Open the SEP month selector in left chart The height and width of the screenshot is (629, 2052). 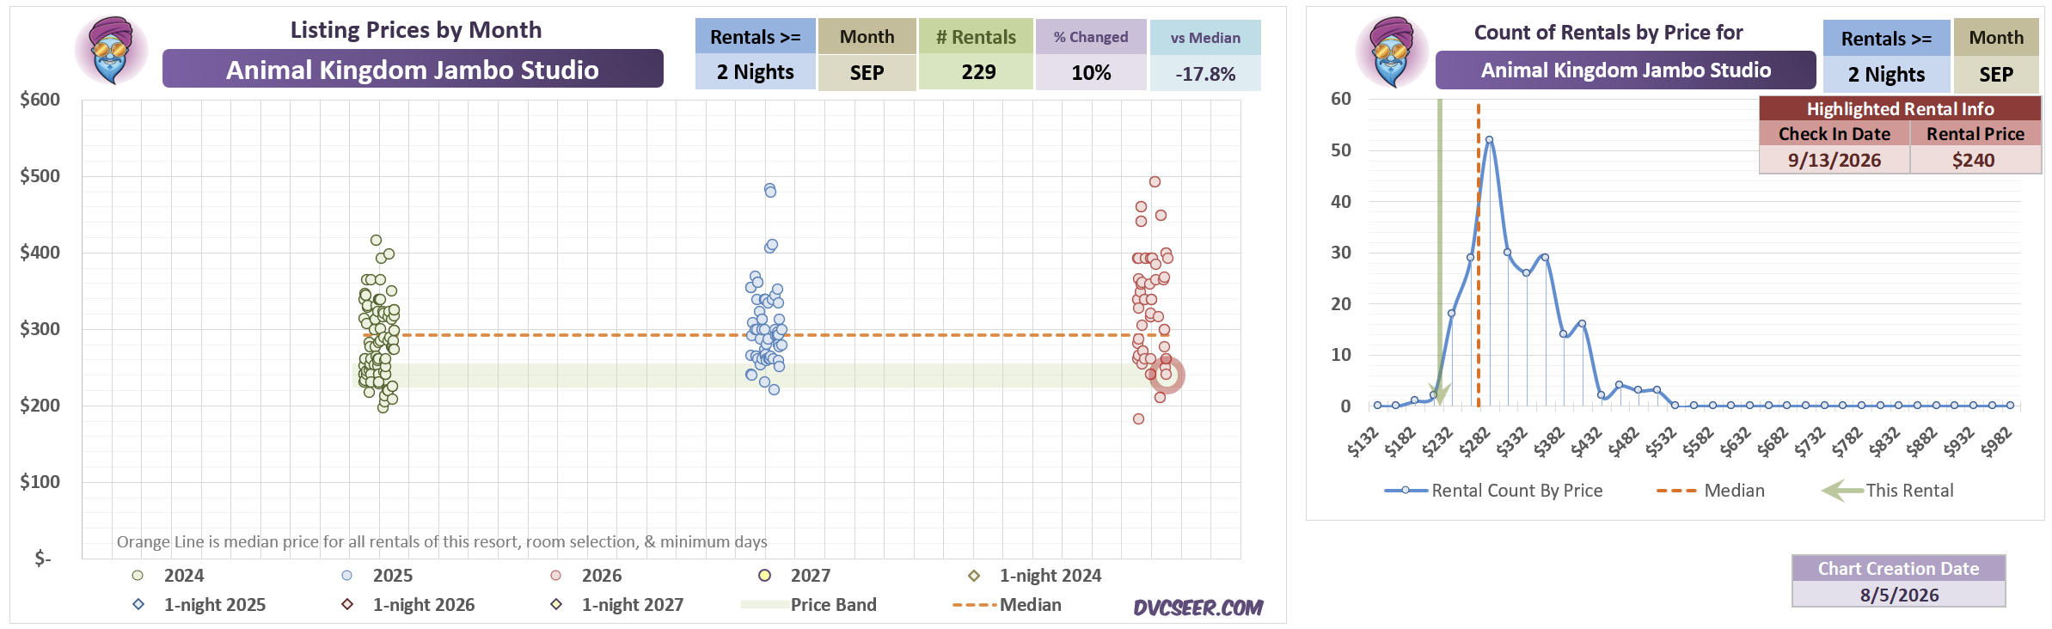pyautogui.click(x=867, y=73)
